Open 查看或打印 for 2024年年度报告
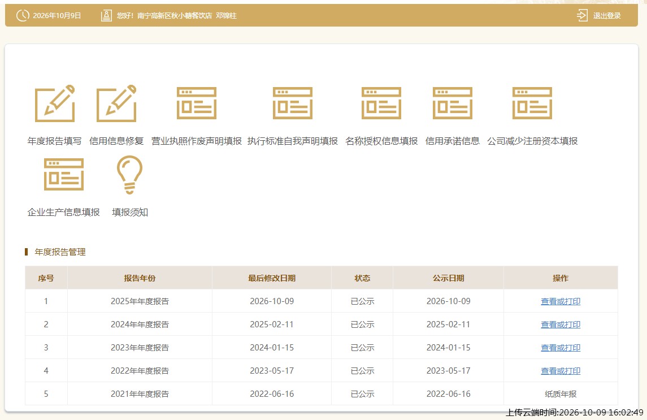 [561, 324]
